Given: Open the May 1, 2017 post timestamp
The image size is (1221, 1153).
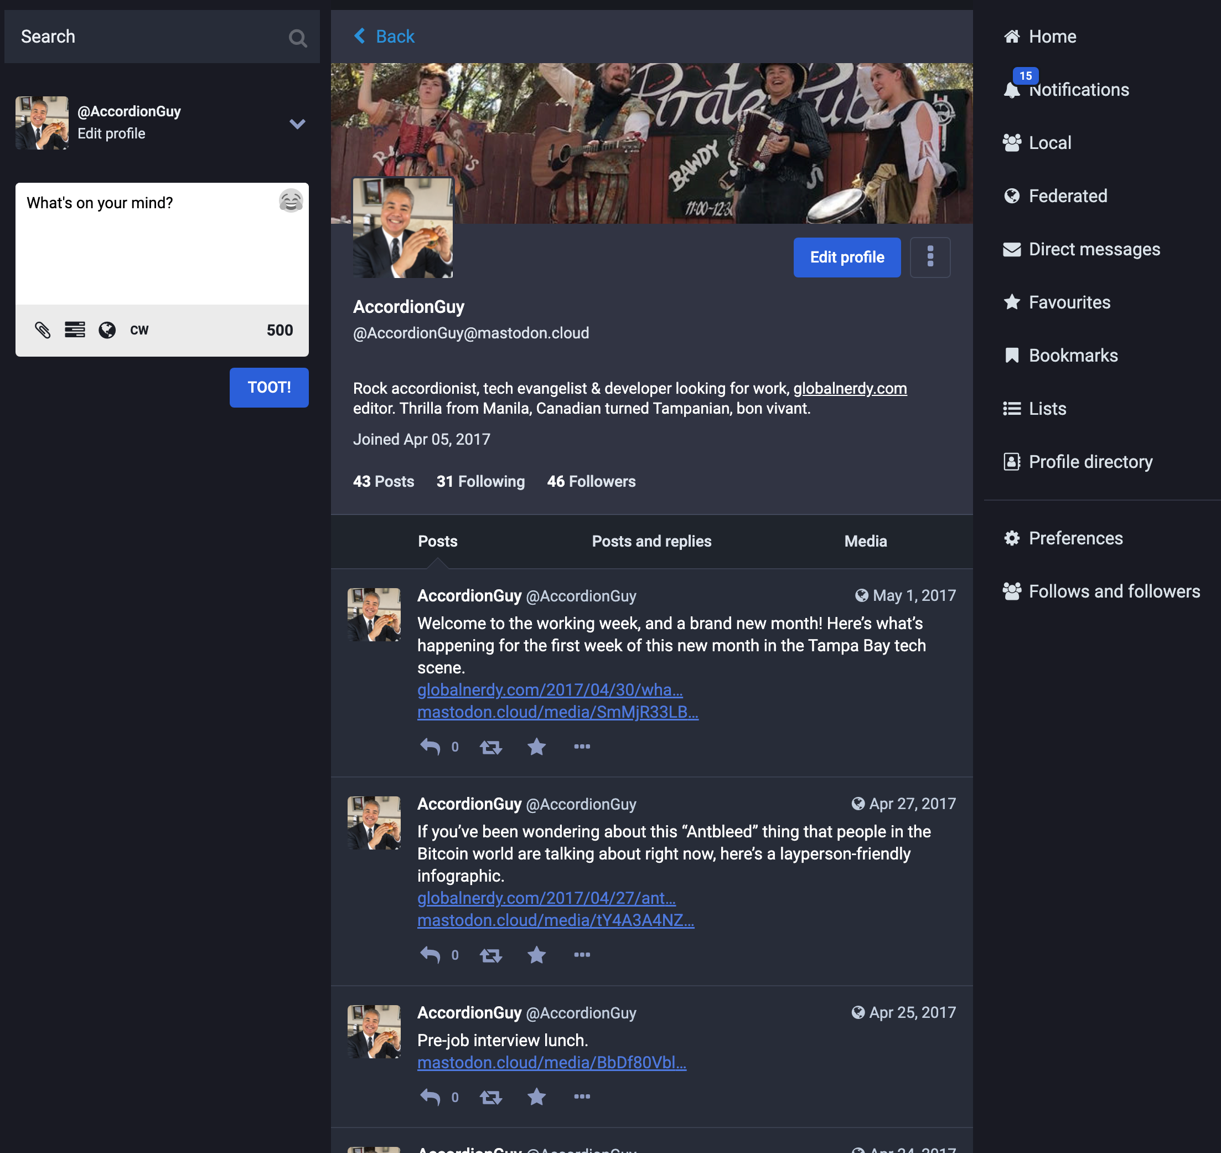Looking at the screenshot, I should tap(914, 595).
